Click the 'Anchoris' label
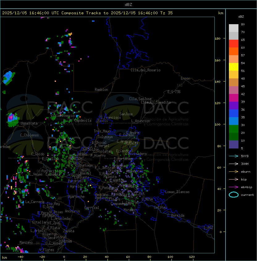The width and height of the screenshot is (257, 261). tap(72, 211)
